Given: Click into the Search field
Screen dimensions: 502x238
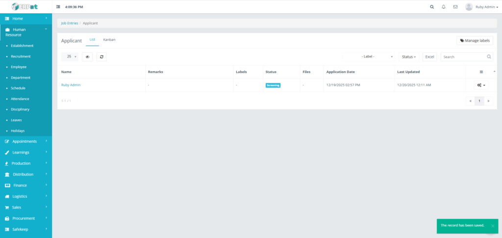Looking at the screenshot, I should coord(463,57).
